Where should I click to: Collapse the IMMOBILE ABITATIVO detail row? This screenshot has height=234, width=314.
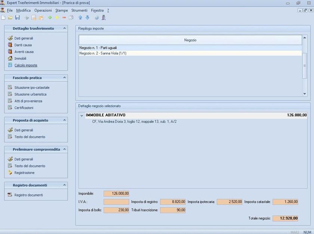pos(81,115)
